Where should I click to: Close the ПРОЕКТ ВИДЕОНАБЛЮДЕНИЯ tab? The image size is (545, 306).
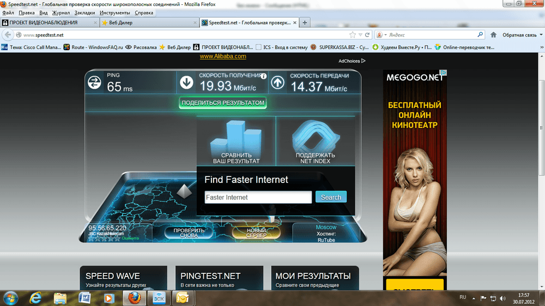coord(95,22)
